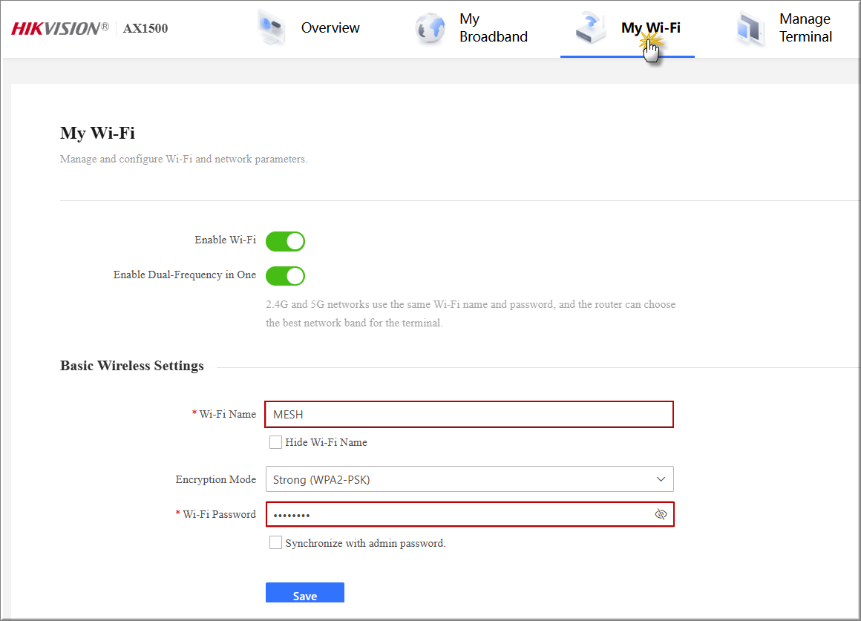Click the My Broadband globe icon
Image resolution: width=861 pixels, height=621 pixels.
pyautogui.click(x=430, y=28)
